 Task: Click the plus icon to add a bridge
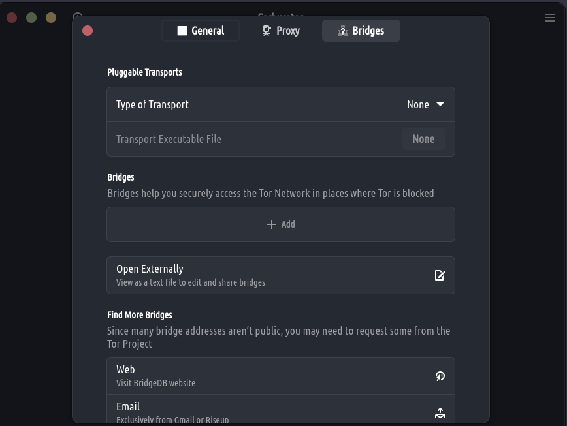click(272, 224)
